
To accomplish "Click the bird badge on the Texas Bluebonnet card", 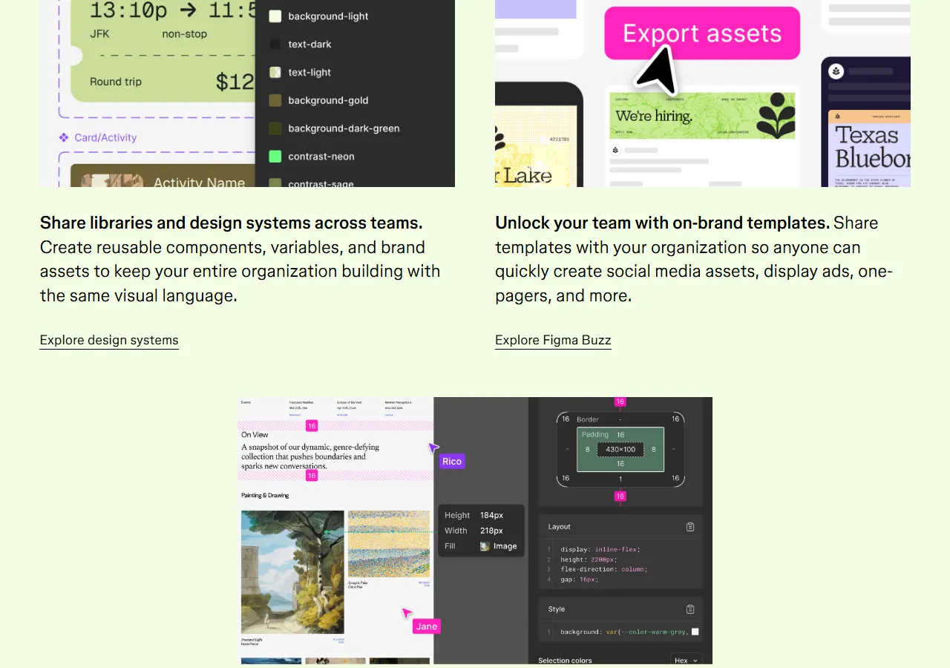I will pos(836,71).
